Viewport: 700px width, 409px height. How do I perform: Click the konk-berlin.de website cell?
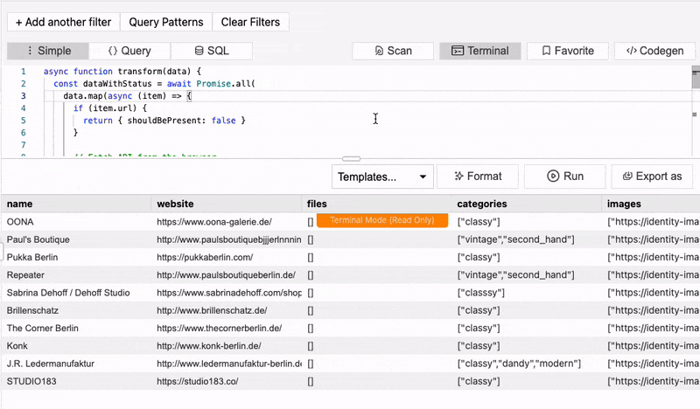[227, 346]
